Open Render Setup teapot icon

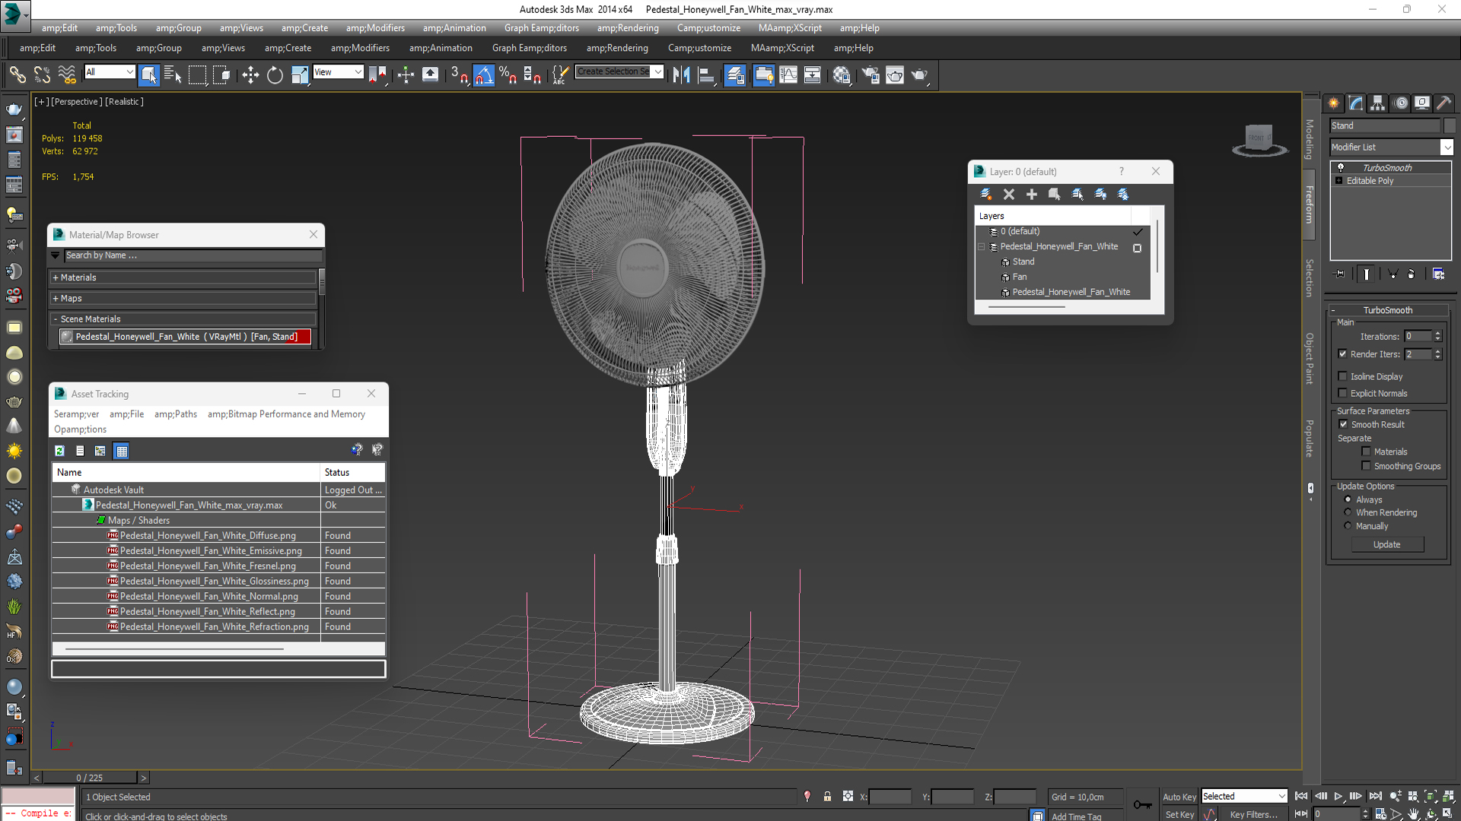pyautogui.click(x=871, y=74)
